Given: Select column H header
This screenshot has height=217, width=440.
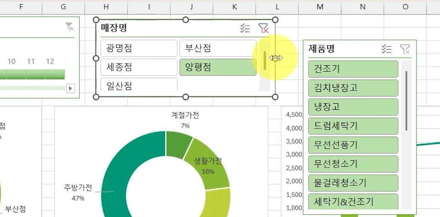Looking at the screenshot, I should point(106,7).
